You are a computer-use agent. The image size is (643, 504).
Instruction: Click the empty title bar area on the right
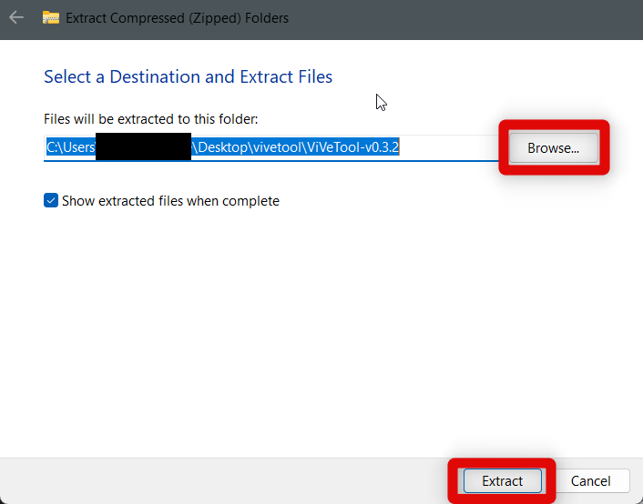[x=501, y=17]
